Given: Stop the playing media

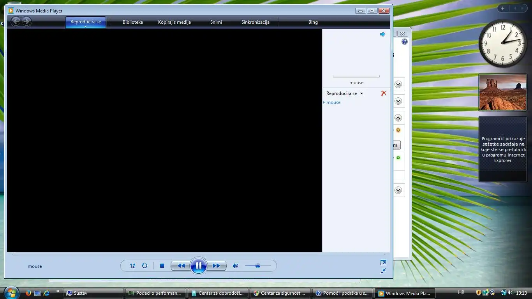Looking at the screenshot, I should 162,266.
